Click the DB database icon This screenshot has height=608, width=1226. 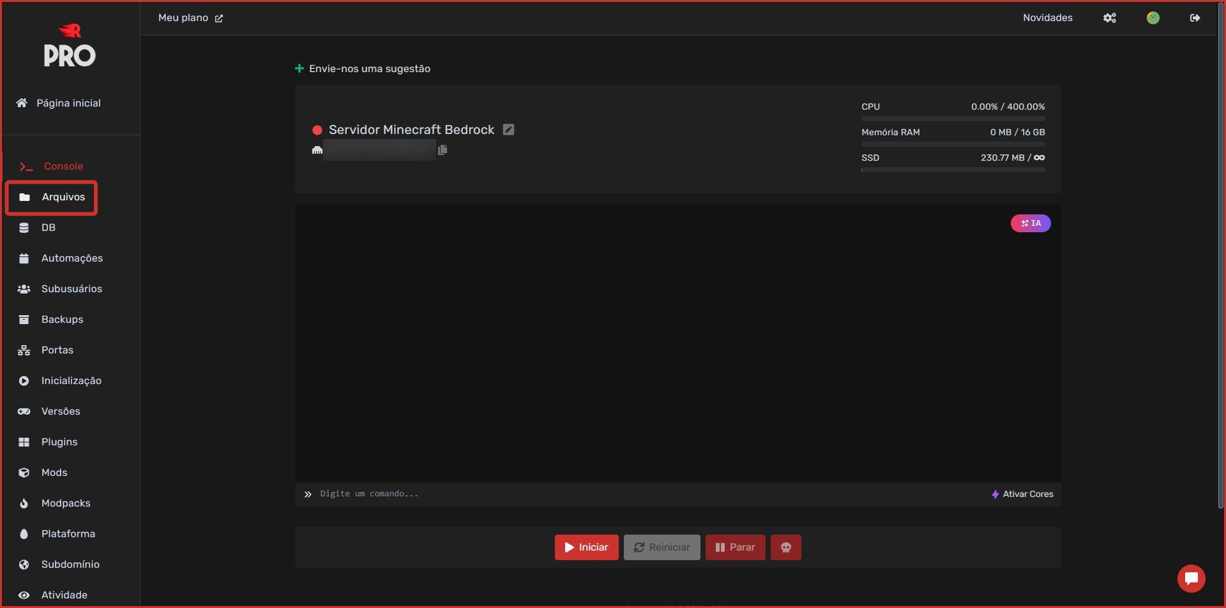(24, 228)
